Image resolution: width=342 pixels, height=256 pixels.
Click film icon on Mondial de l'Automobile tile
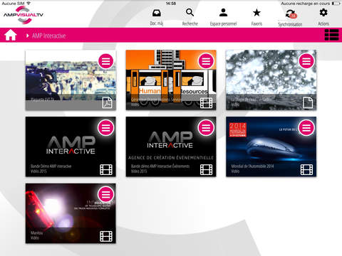click(306, 170)
